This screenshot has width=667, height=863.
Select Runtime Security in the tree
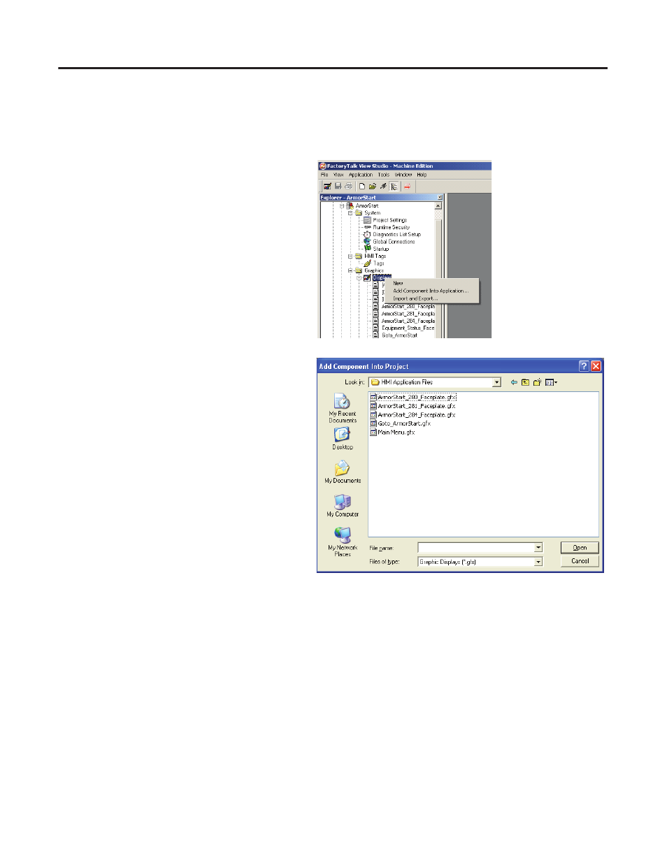click(392, 227)
